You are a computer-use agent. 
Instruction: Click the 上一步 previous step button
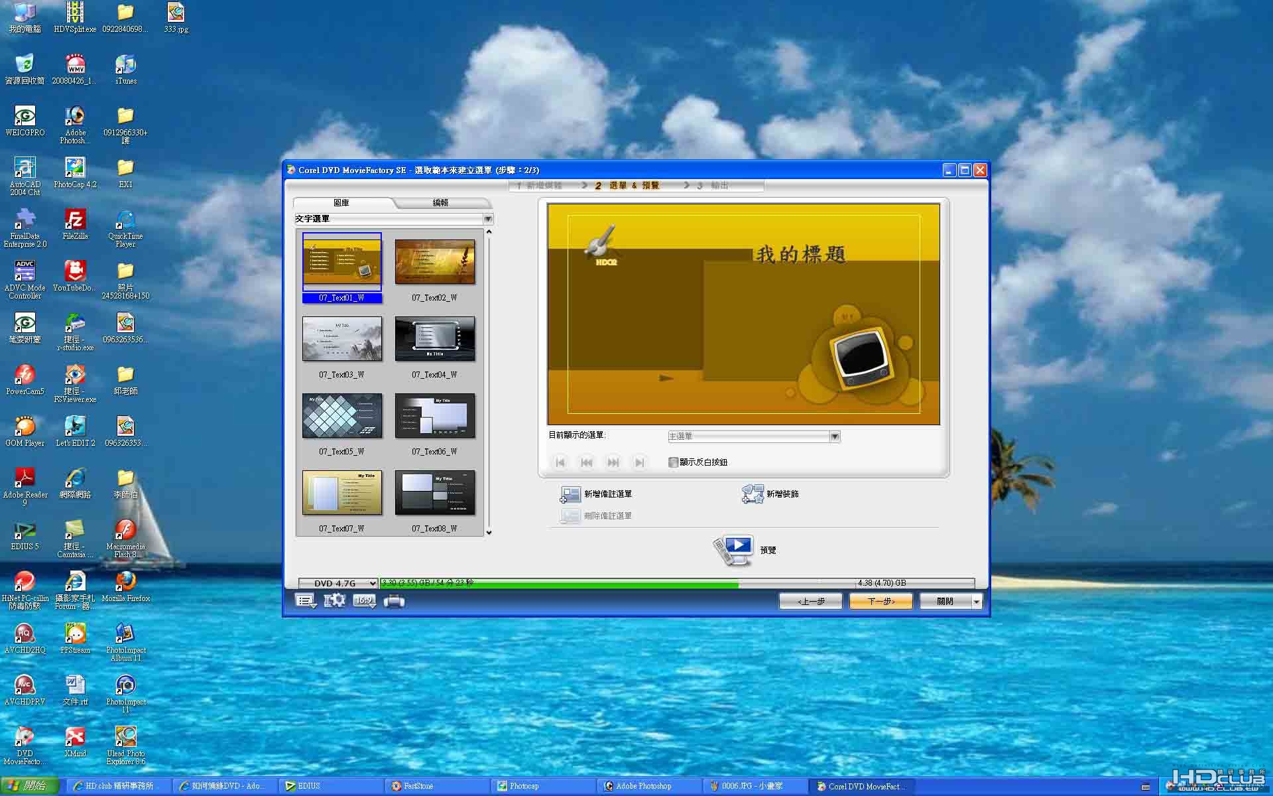click(811, 602)
